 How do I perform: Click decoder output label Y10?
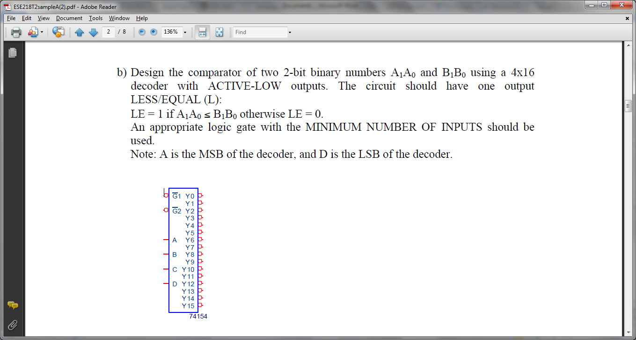coord(188,269)
